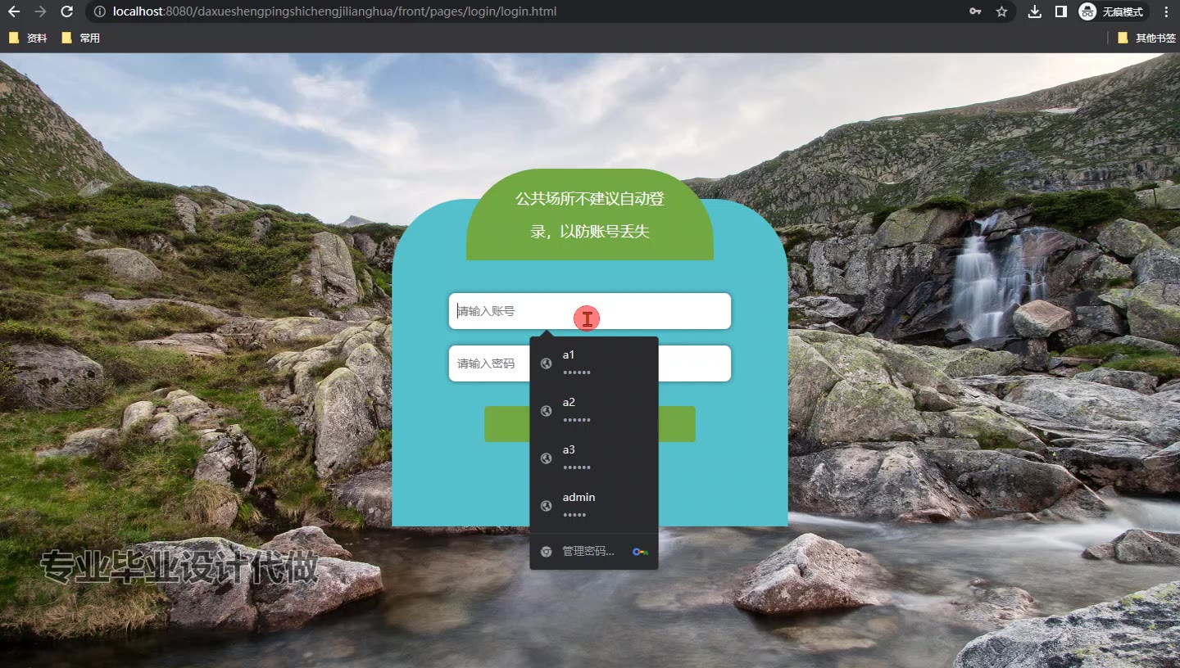Select saved account a1
The image size is (1180, 668).
coord(594,363)
